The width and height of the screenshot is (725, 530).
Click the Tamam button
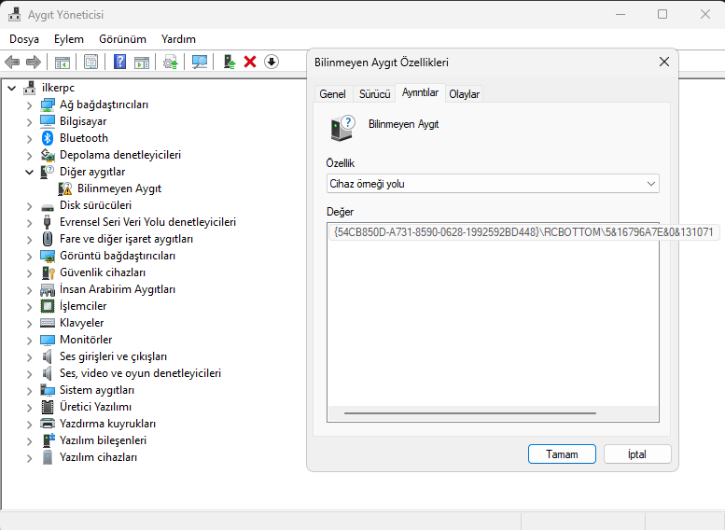point(562,454)
